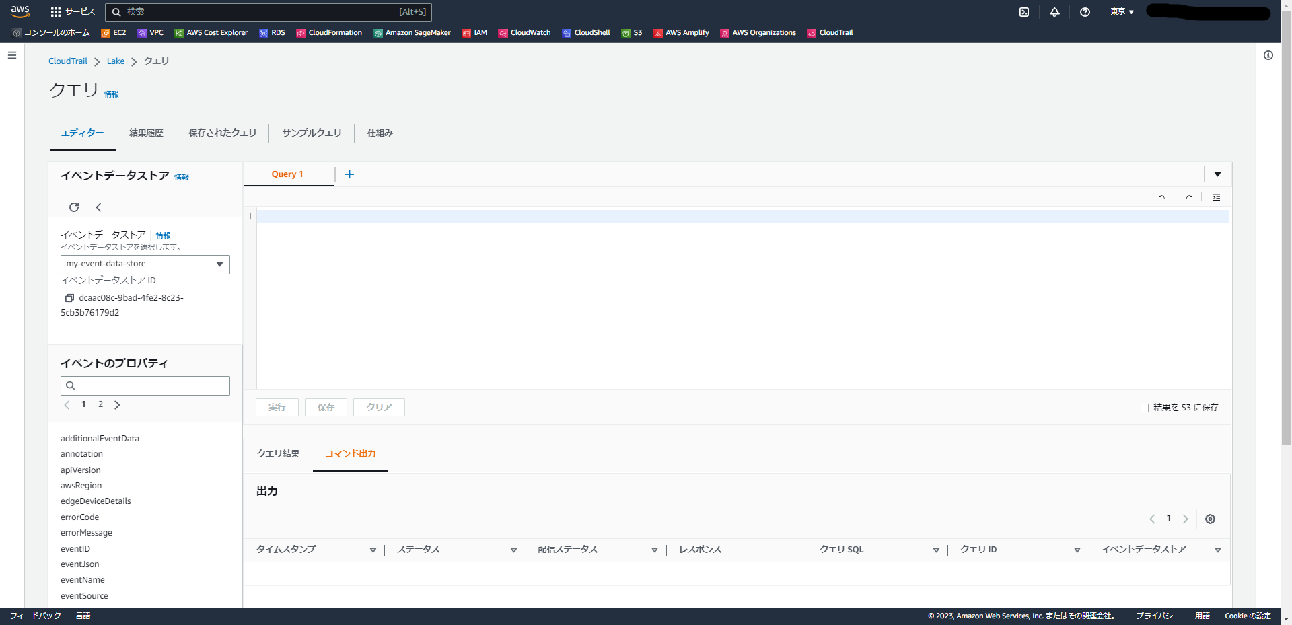Viewport: 1292px width, 625px height.
Task: Format the query with indent icon
Action: click(x=1216, y=197)
